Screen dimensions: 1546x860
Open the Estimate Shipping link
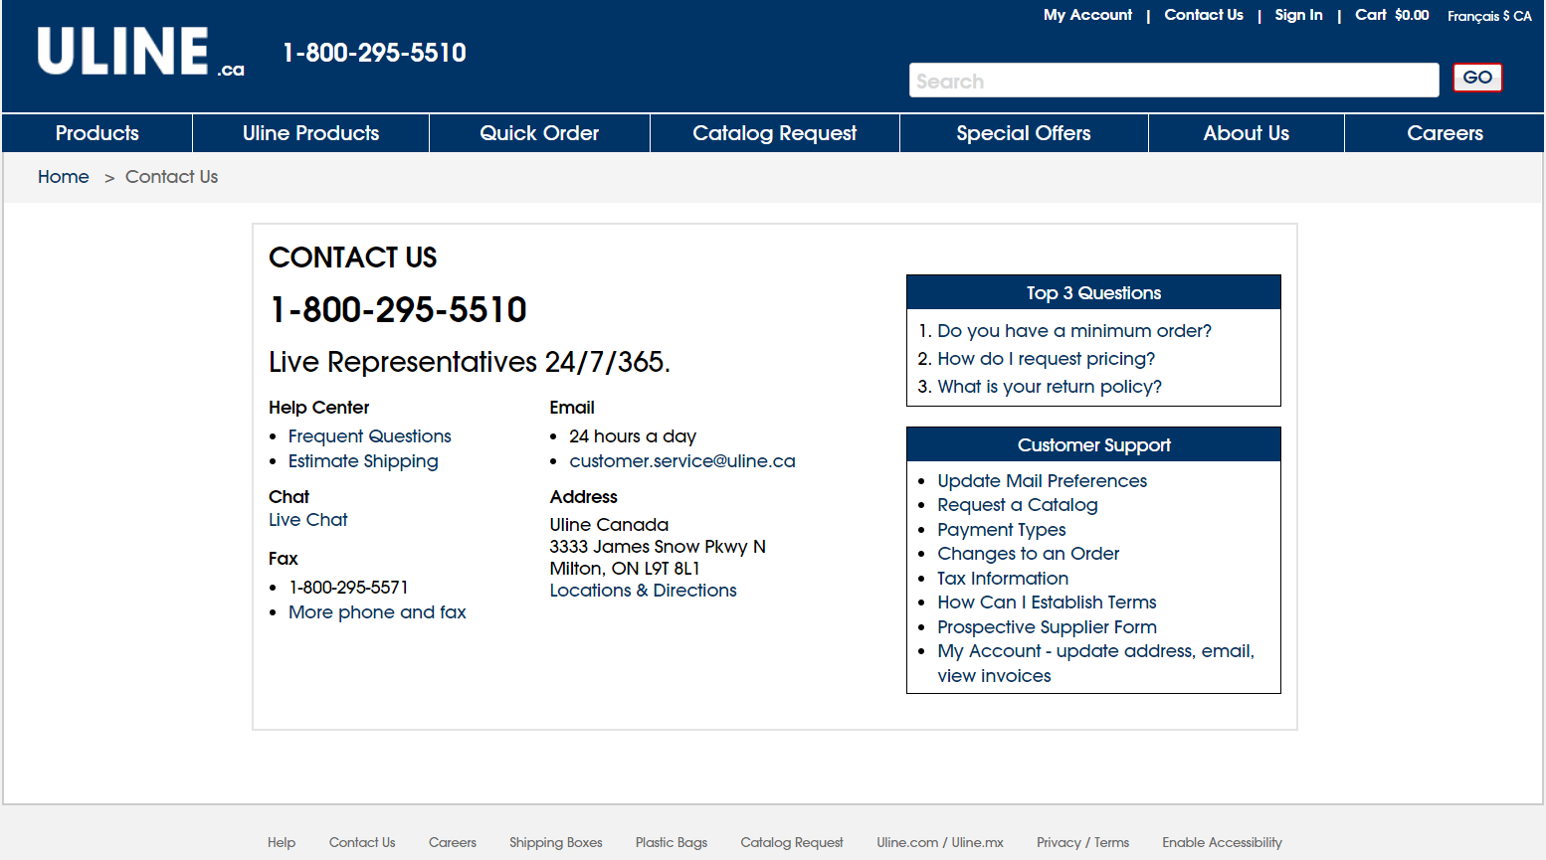(x=363, y=461)
